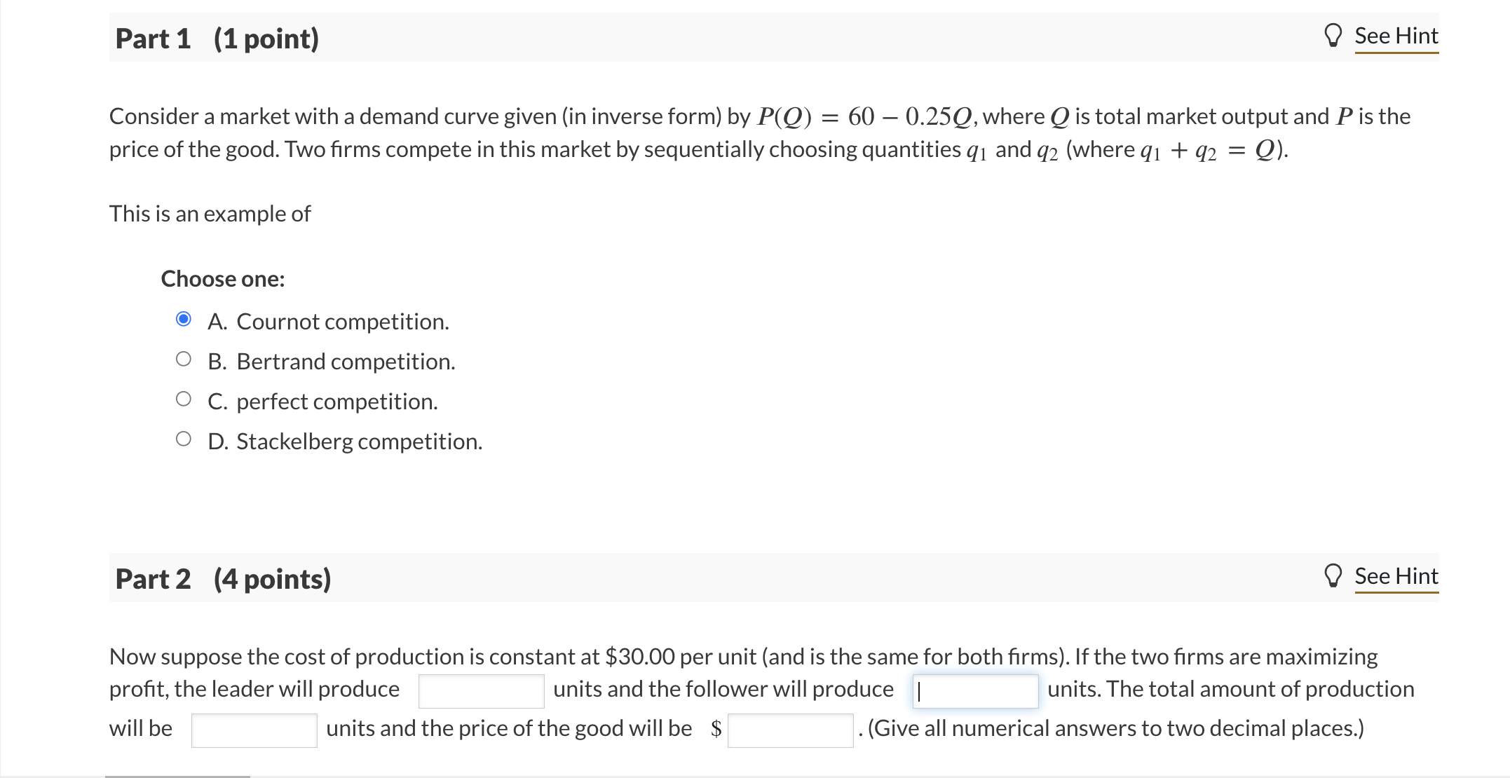Choose option D Stackelberg competition

[184, 439]
